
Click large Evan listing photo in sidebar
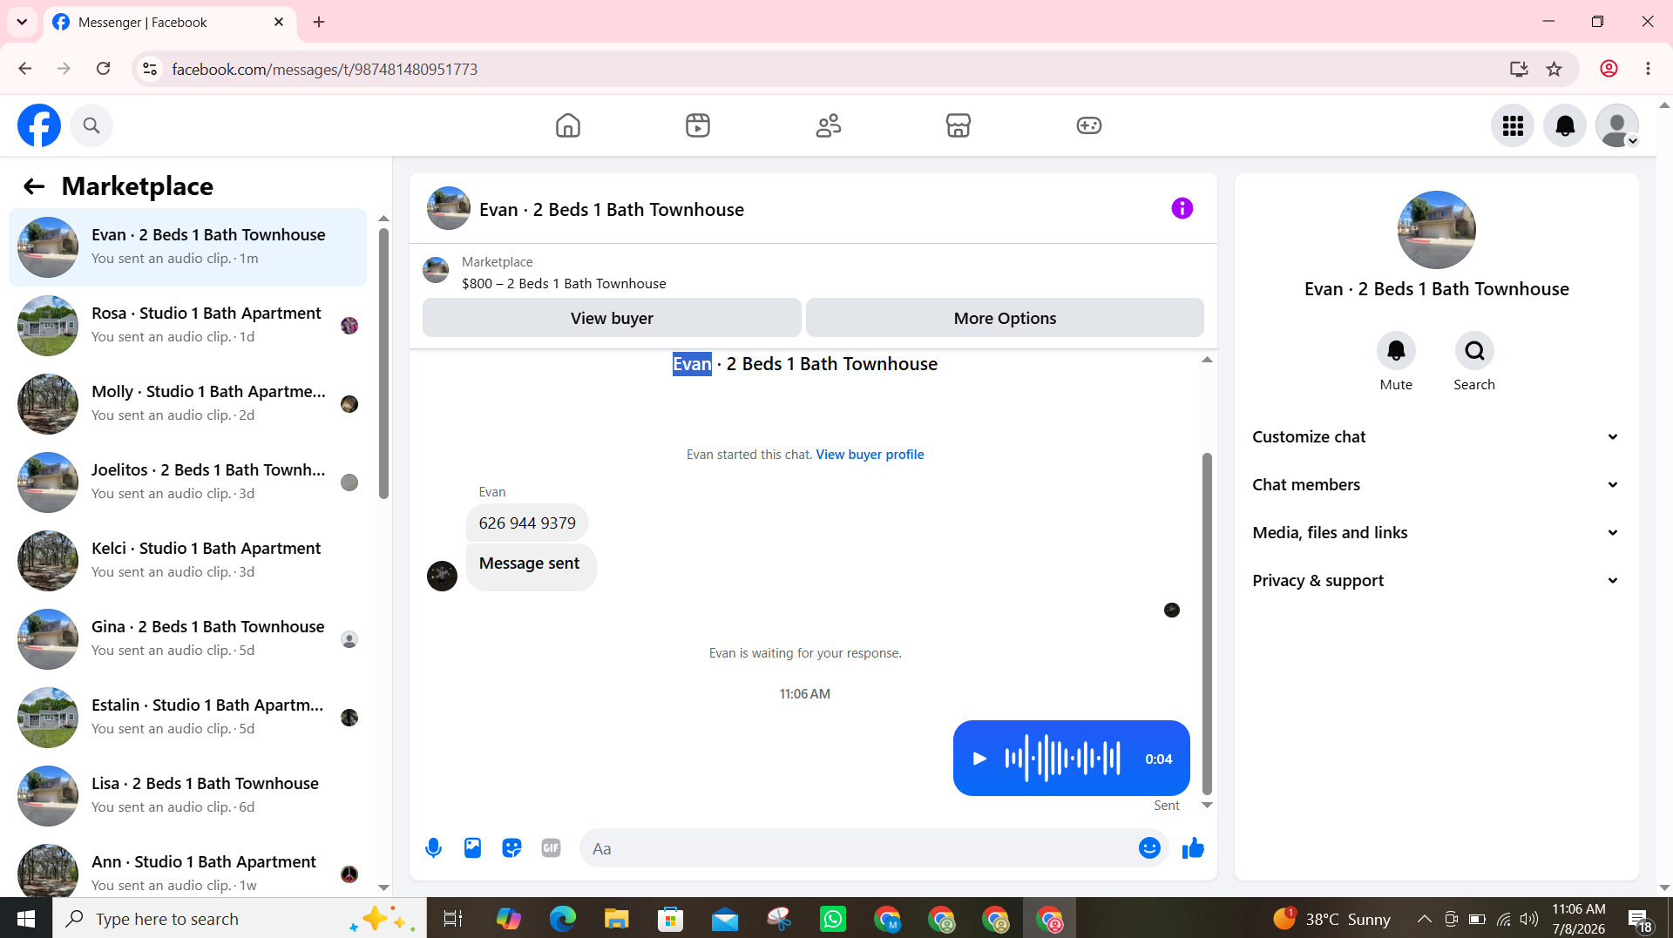[x=1436, y=230]
